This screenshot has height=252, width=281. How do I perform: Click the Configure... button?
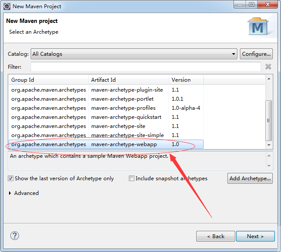click(256, 54)
